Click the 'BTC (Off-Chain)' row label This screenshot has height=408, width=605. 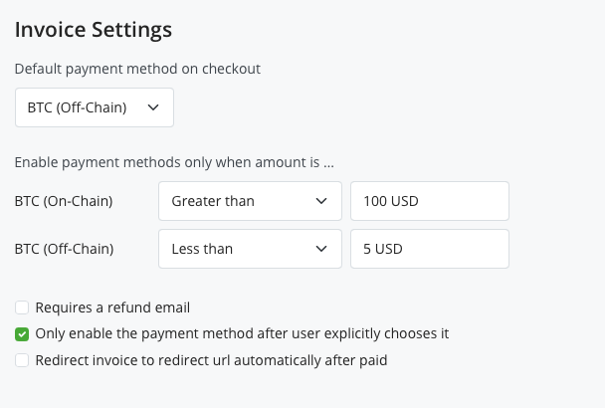[x=64, y=249]
